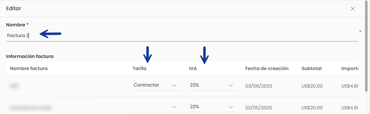This screenshot has width=370, height=114.
Task: Click the Nombre field containing Factura 2
Action: point(182,36)
